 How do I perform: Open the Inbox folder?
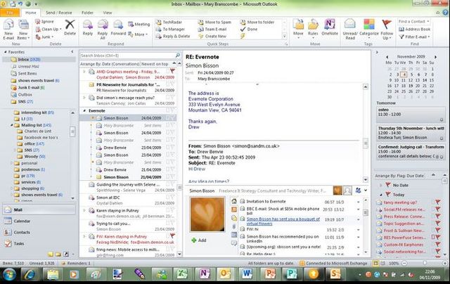pos(39,59)
